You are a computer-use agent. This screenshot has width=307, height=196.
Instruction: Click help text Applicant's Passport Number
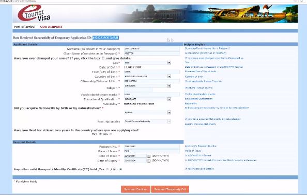pos(201,146)
